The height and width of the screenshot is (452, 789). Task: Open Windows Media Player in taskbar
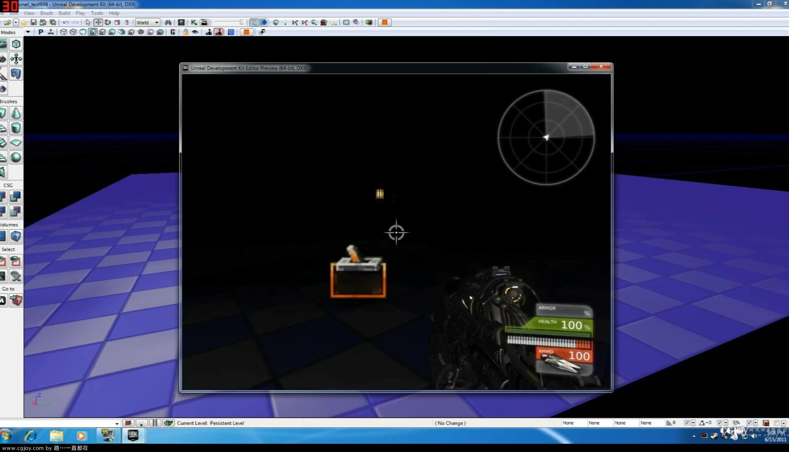(81, 436)
